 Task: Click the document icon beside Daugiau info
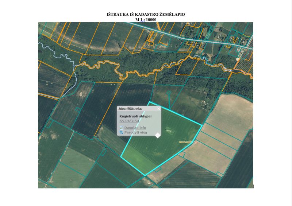(x=121, y=128)
